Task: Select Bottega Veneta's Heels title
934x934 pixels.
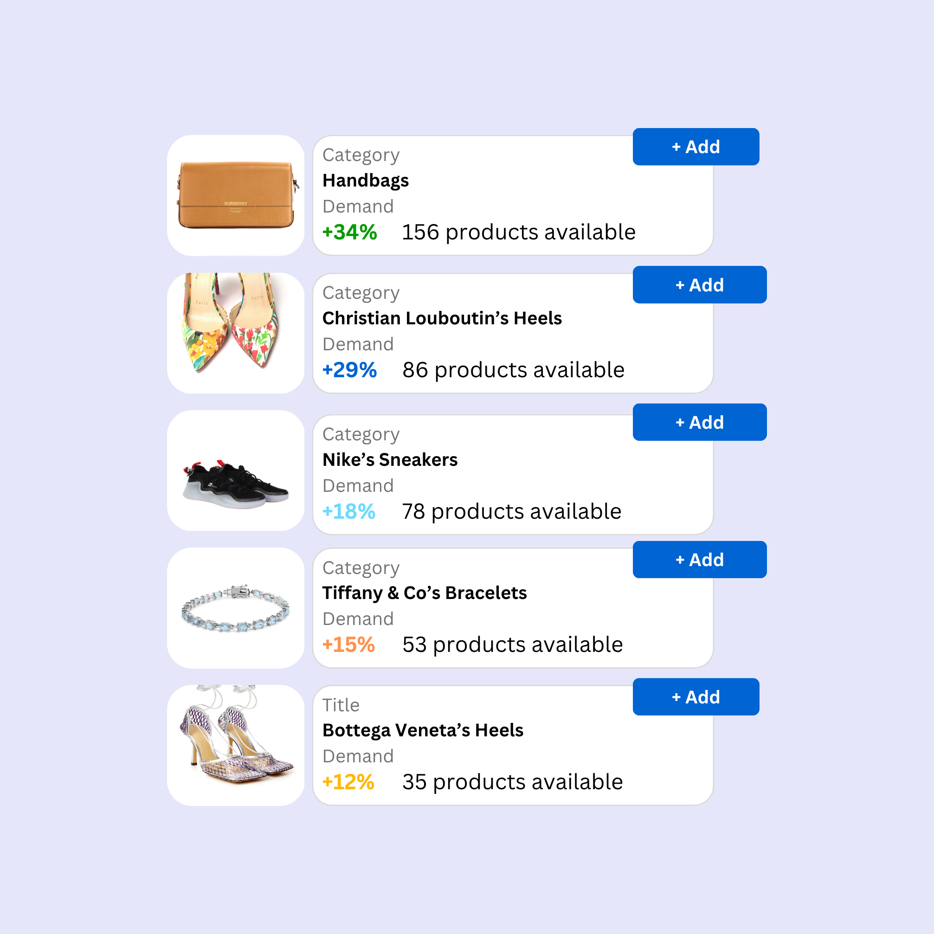Action: [x=423, y=730]
